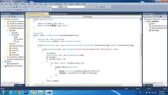Click Nest Related Files icon in Solution Explorer
168x95 pixels.
point(151,16)
